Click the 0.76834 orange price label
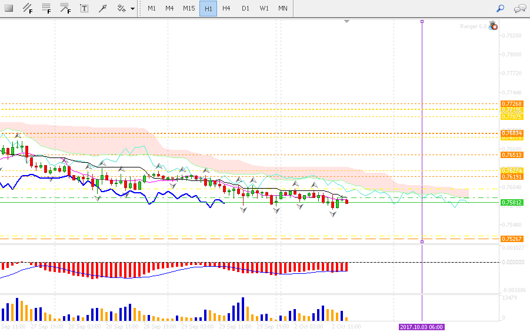The width and height of the screenshot is (530, 332). tap(512, 133)
